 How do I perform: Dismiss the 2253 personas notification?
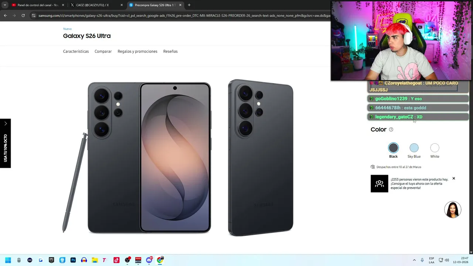tap(454, 178)
